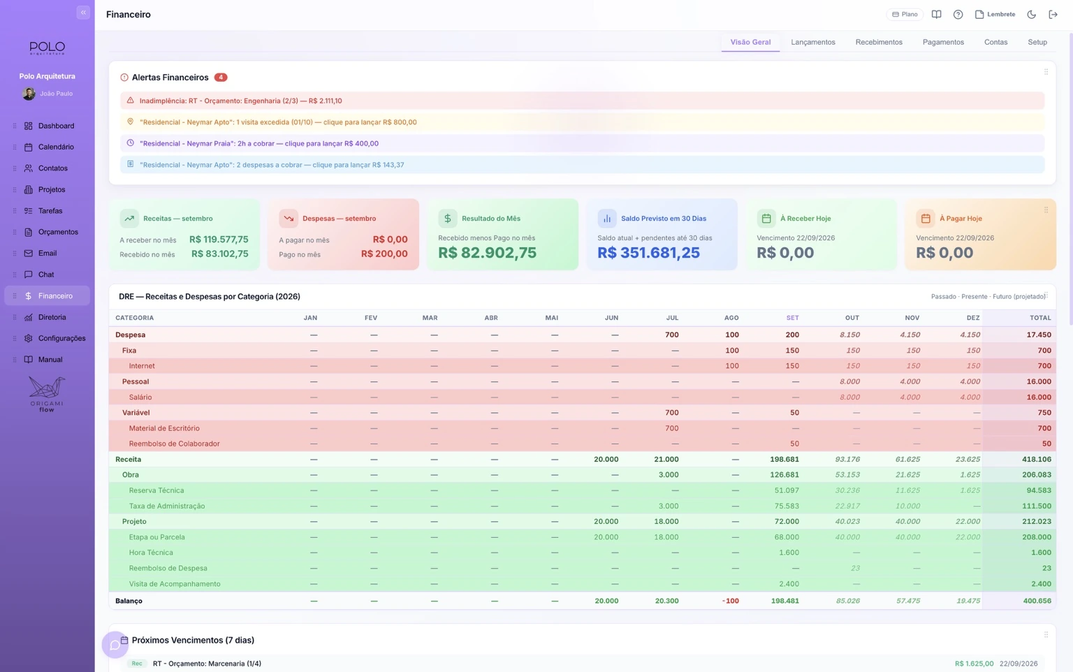Screen dimensions: 1073x672
Task: Click the À Pagar Hoje card drag handle
Action: [1046, 210]
